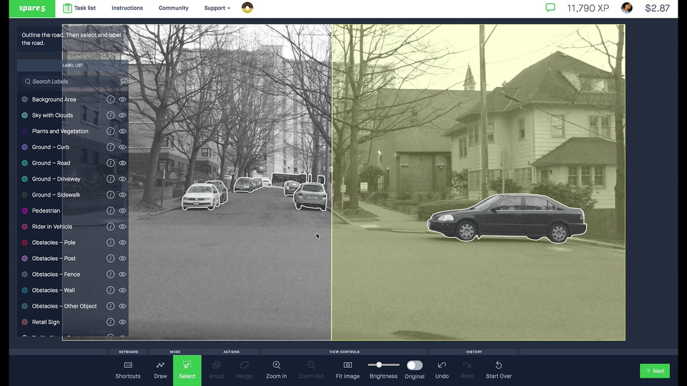Image resolution: width=687 pixels, height=386 pixels.
Task: Toggle visibility of Obstacles – Wall label
Action: coord(122,290)
